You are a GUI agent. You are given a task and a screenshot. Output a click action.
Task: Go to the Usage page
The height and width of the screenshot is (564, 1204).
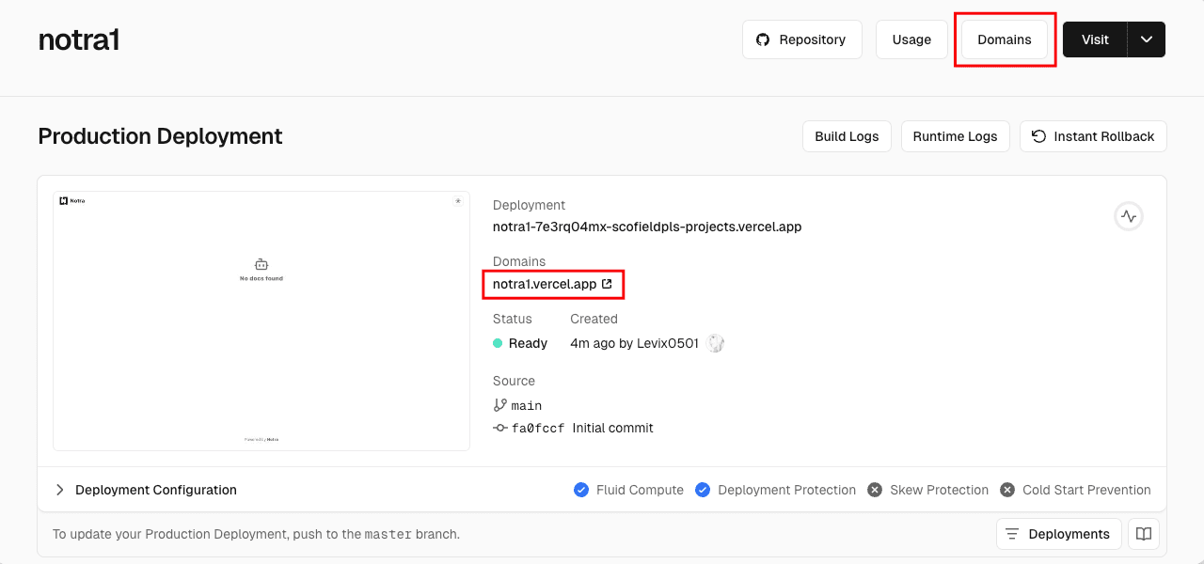[911, 39]
